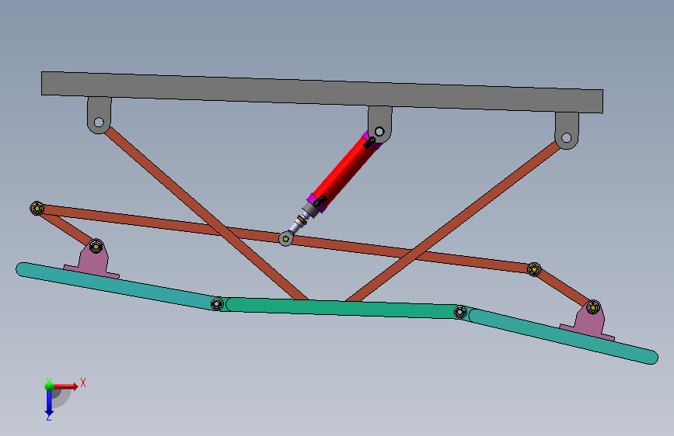
Task: Select the short brown link on right
Action: 564,288
